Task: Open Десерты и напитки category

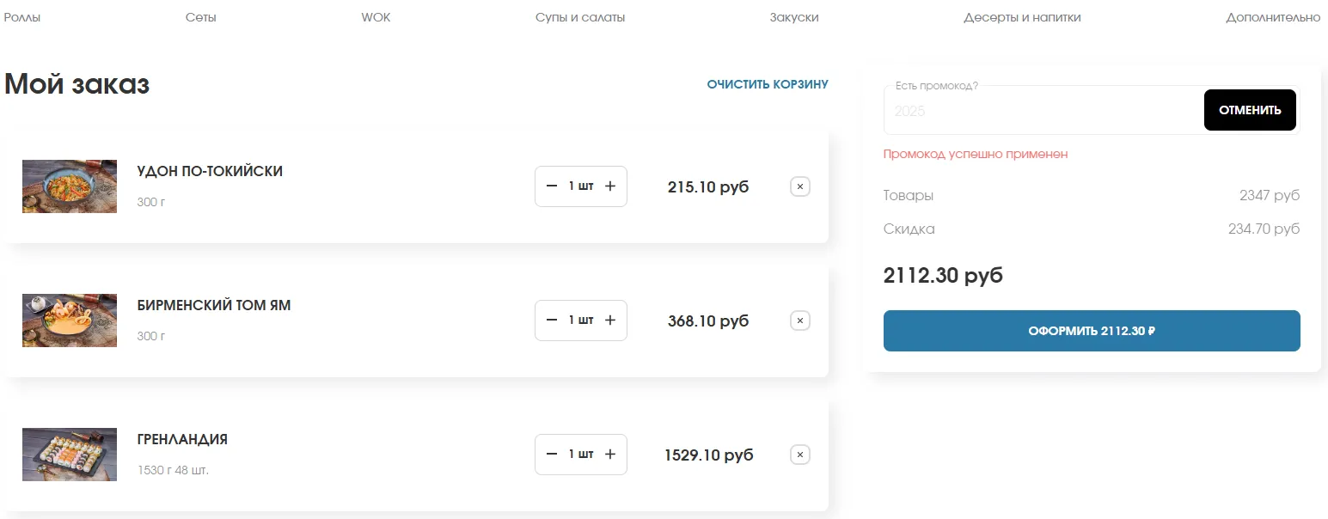Action: point(1022,17)
